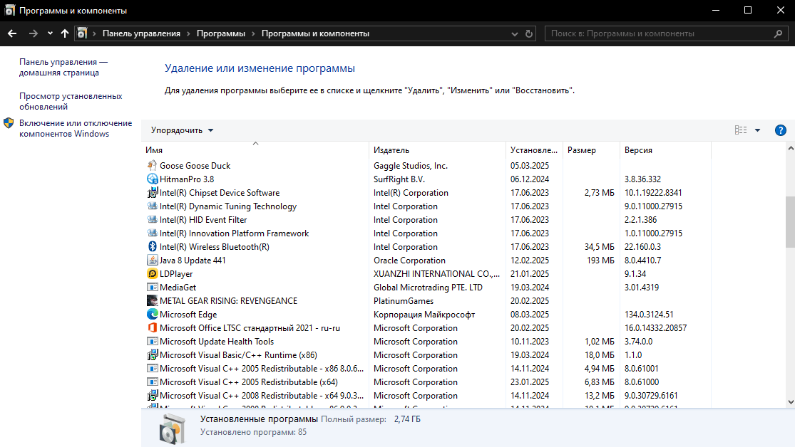Click the Visual C++ 2005 Redistributable (x64) icon
The width and height of the screenshot is (795, 447).
[x=152, y=382]
